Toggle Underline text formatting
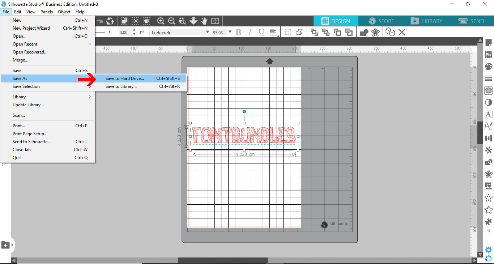494x264 pixels. (261, 33)
